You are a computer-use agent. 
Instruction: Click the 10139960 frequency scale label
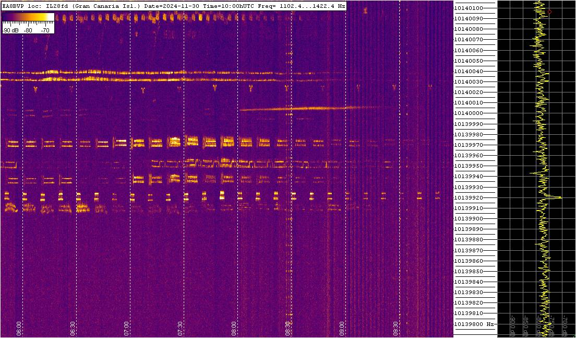469,156
